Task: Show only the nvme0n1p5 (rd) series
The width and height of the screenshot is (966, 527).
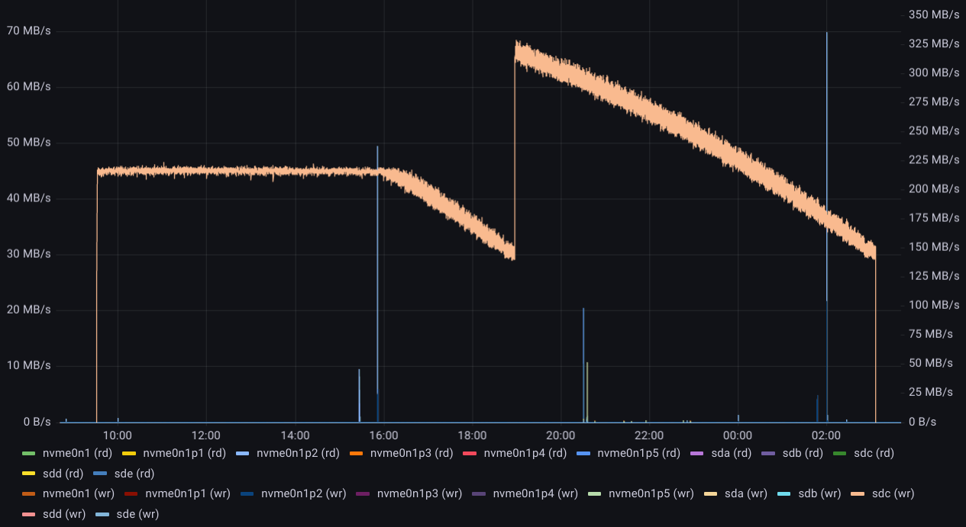Action: (x=638, y=453)
